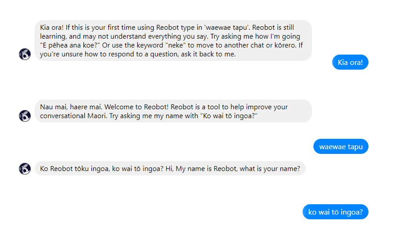Click 'conversational Maori' text in the welcome message
Viewport: 400px width, 240px height.
[x=73, y=116]
